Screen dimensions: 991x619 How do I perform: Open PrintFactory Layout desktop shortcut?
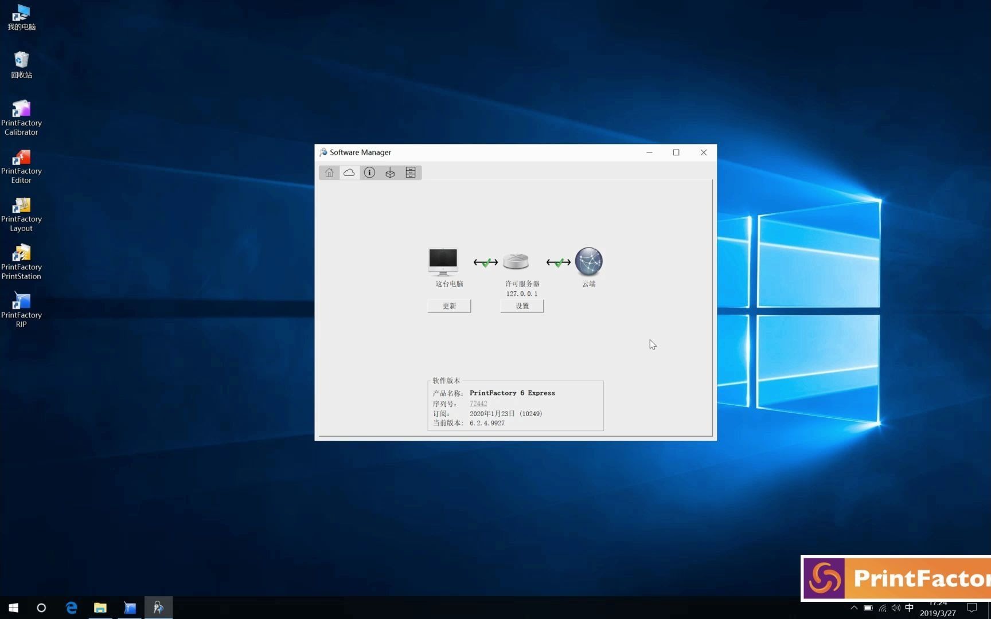tap(21, 214)
